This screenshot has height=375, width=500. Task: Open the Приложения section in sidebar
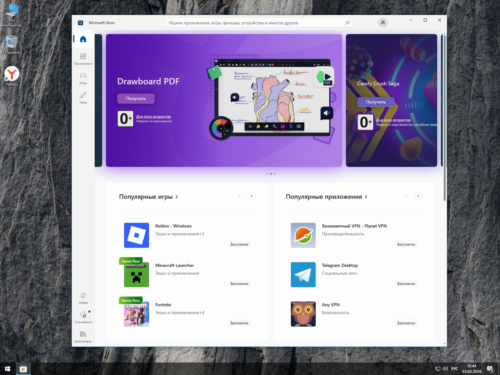point(83,58)
